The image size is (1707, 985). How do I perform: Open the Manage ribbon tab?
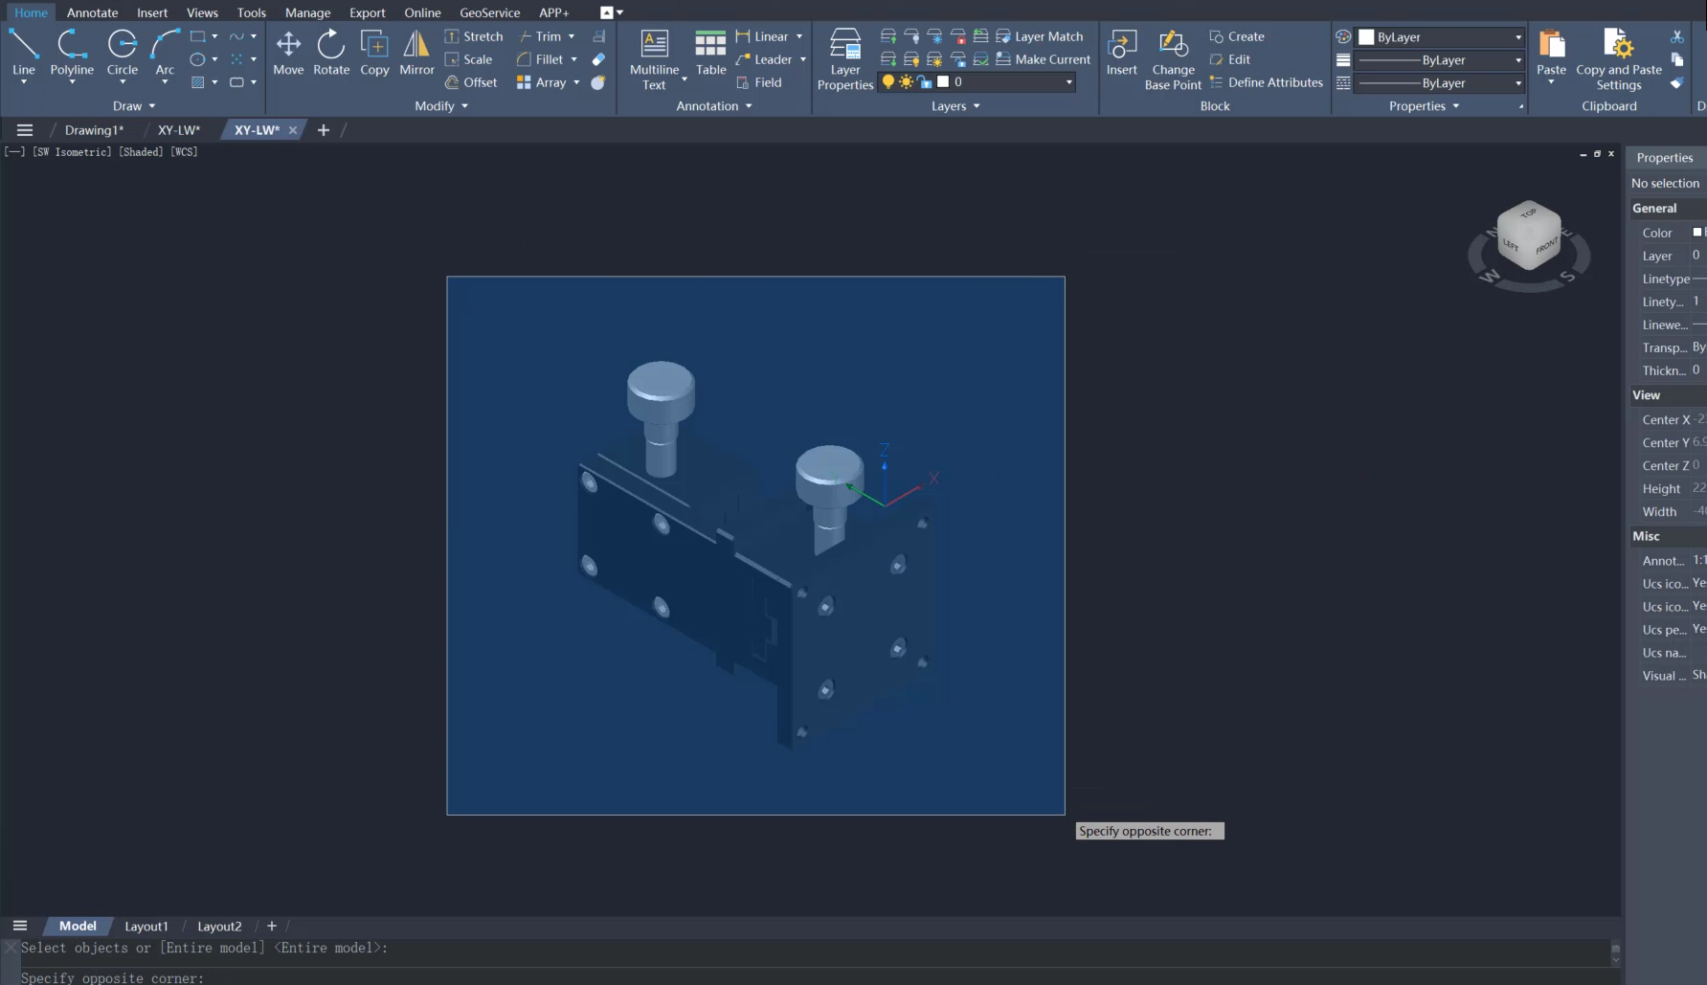pos(307,12)
